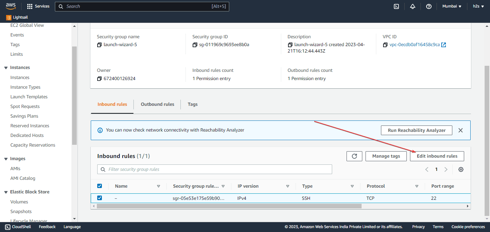Viewport: 490px width, 232px height.
Task: Refresh the inbound rules list
Action: [354, 156]
